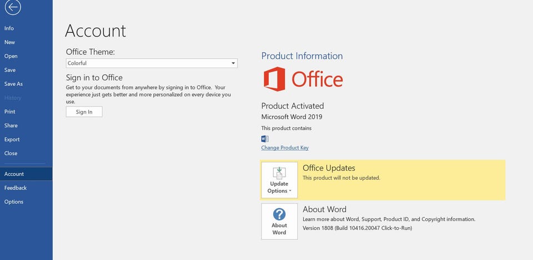Click the Office Updates heading

point(329,168)
